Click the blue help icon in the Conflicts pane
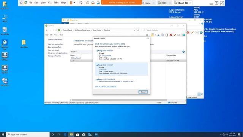243x137 pixels. click(x=183, y=52)
